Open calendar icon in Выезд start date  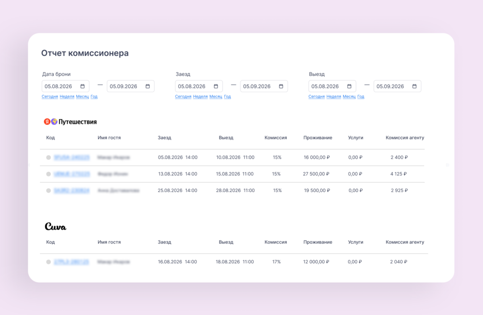click(350, 87)
